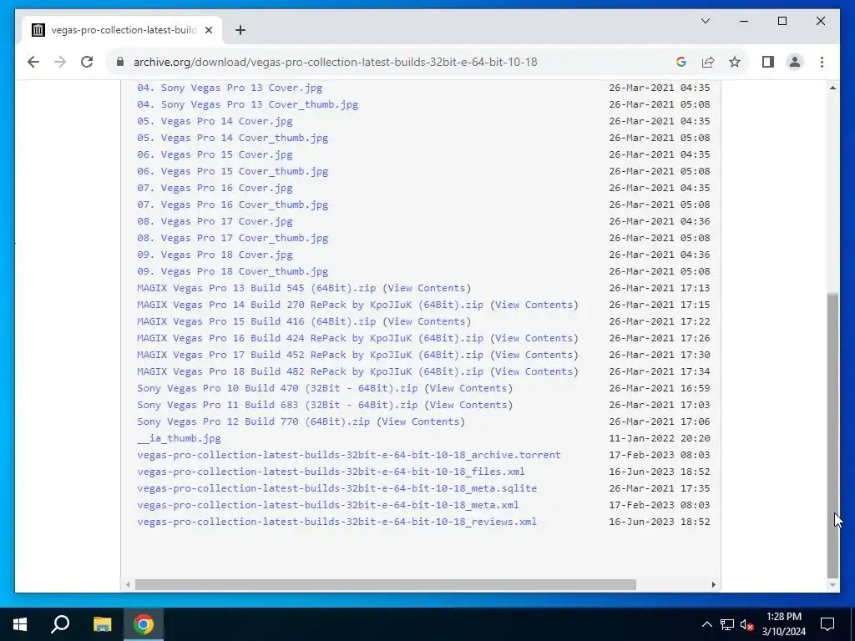Open Google search icon in address bar
The height and width of the screenshot is (641, 855).
(681, 62)
